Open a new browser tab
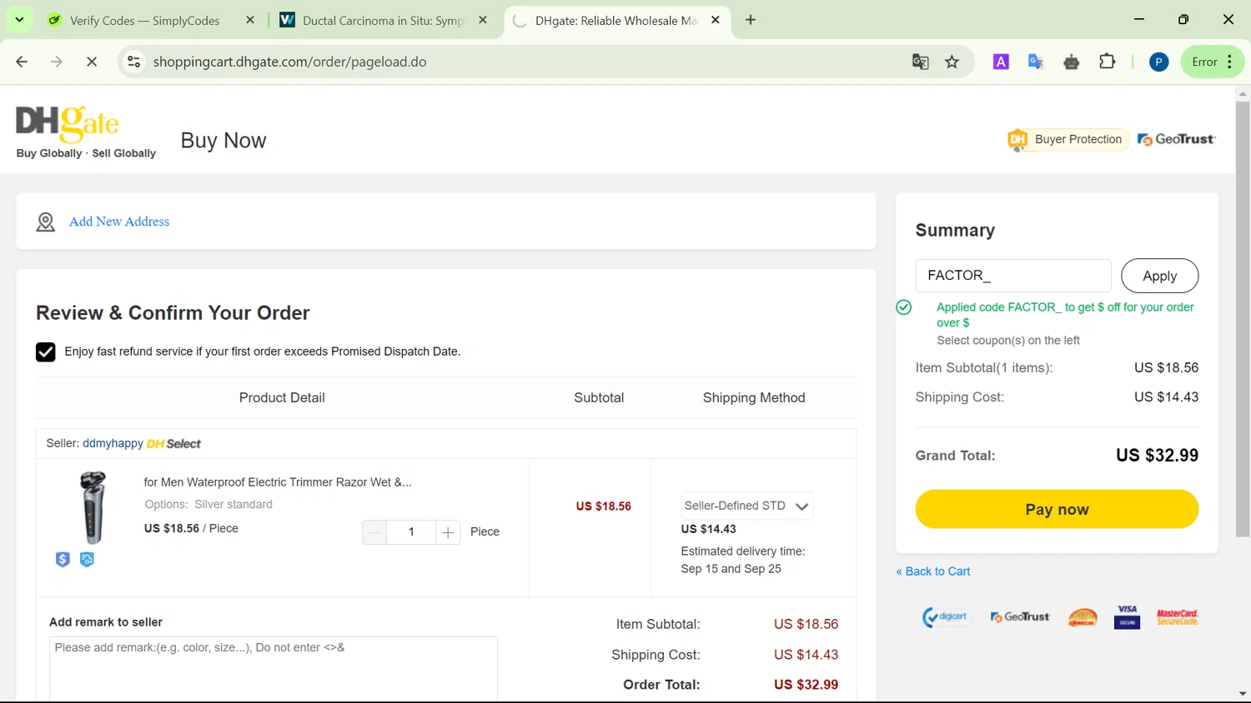1251x703 pixels. tap(751, 20)
